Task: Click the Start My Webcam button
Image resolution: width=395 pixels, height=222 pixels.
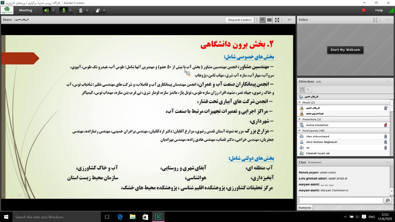Action: pos(345,50)
